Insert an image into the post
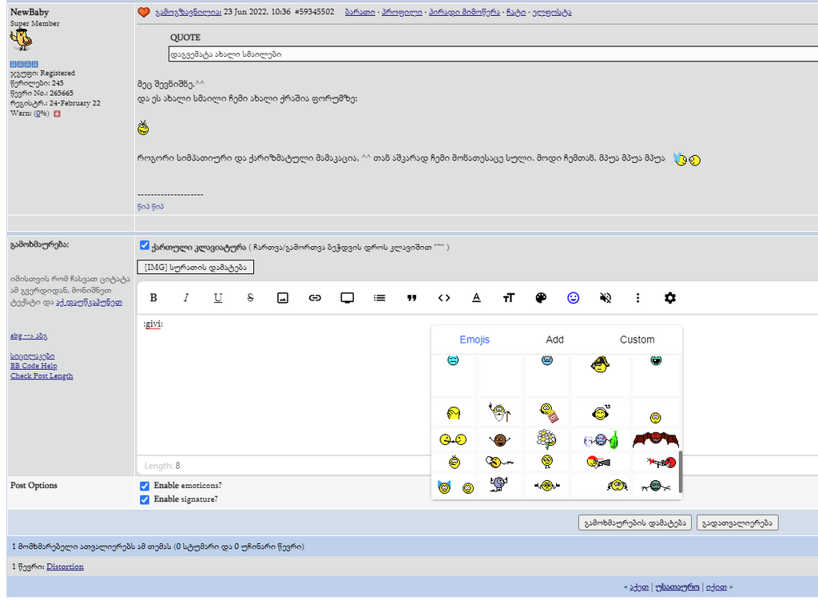The width and height of the screenshot is (818, 600). [x=283, y=297]
